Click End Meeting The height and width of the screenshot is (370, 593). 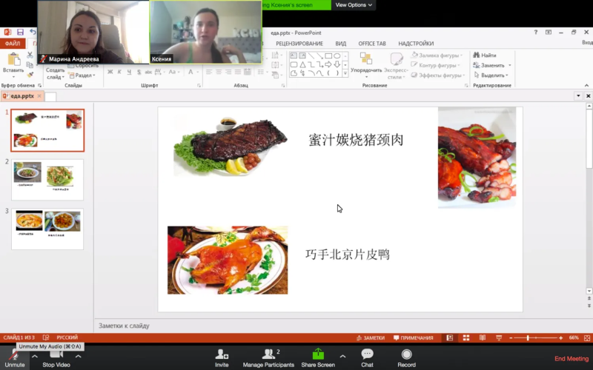tap(572, 359)
